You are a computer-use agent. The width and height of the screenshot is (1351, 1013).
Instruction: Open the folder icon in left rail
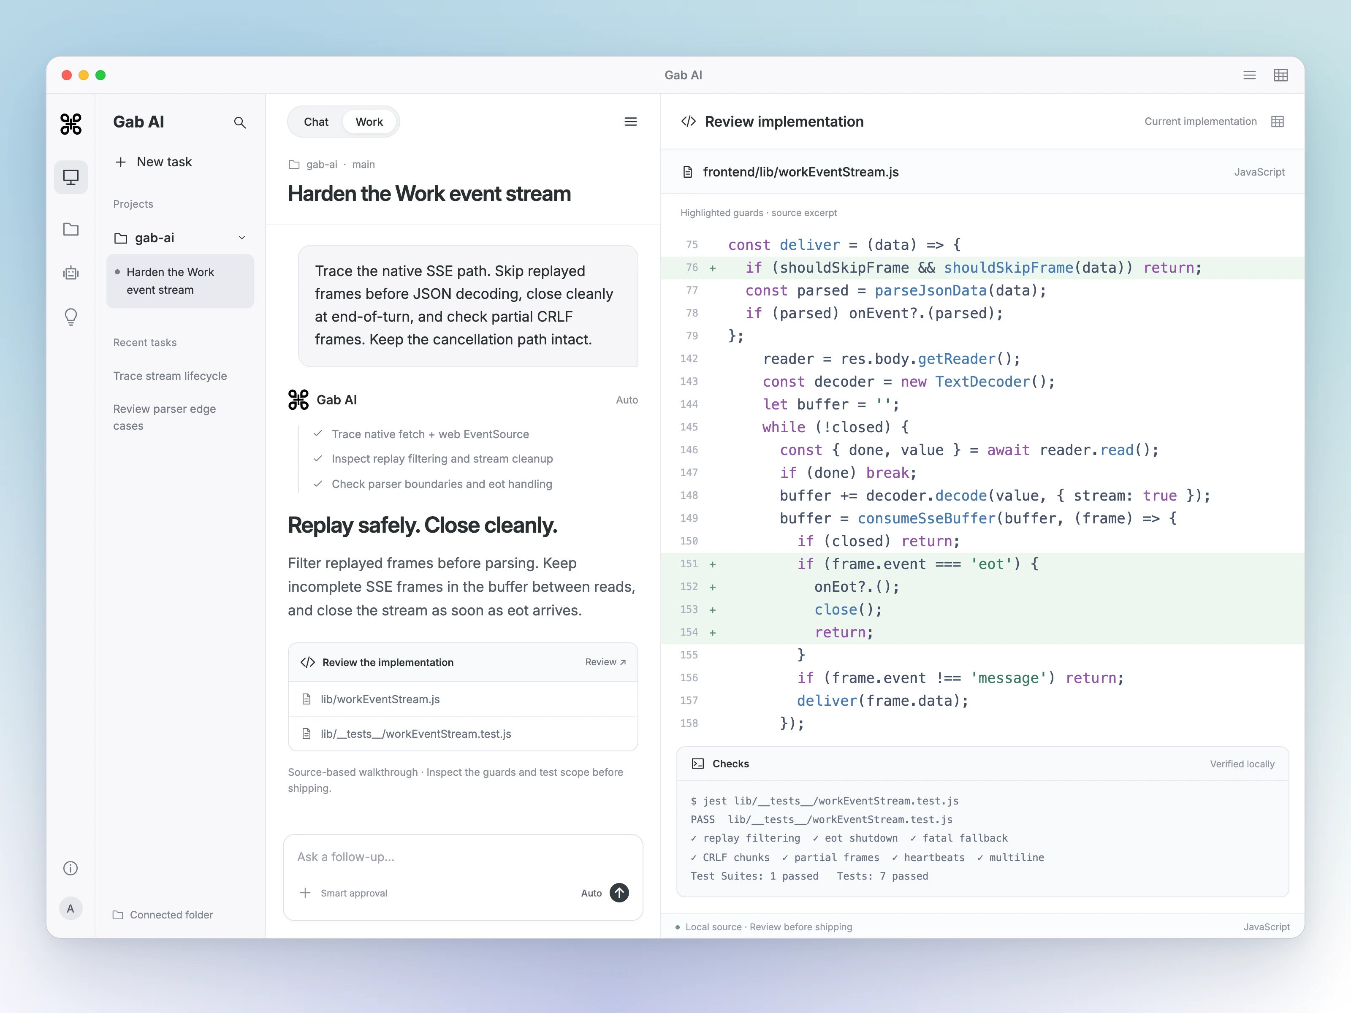coord(71,229)
